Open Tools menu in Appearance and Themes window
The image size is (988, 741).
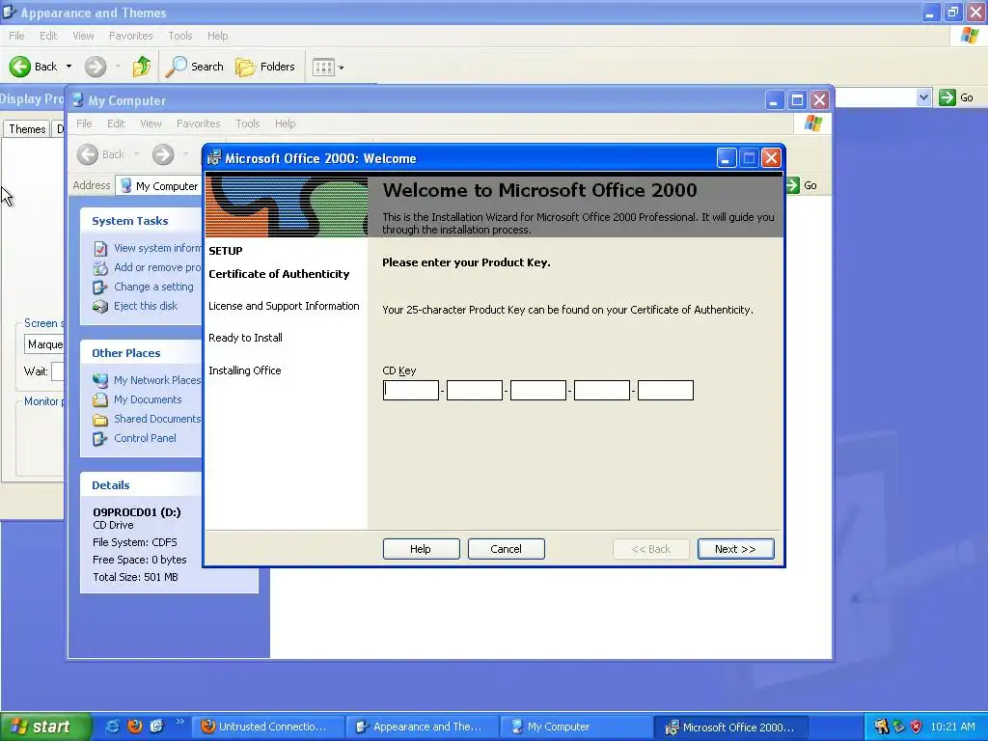(x=180, y=36)
